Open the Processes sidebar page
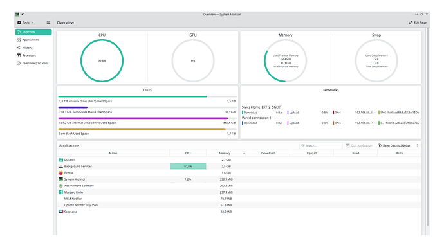Viewport: 444px width, 252px height. [33, 55]
